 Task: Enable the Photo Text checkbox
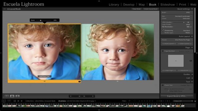[x=163, y=85]
